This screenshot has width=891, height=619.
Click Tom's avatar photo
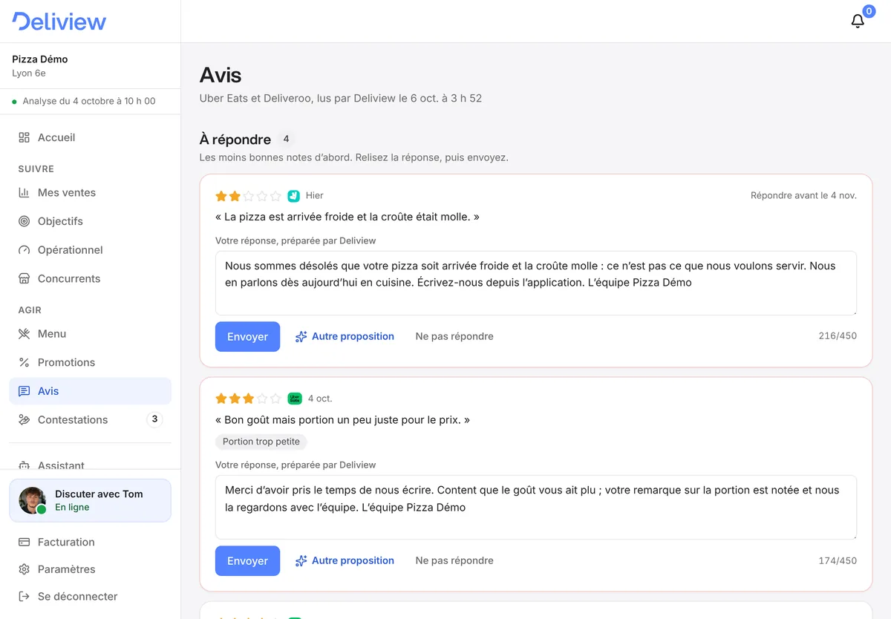pos(33,500)
